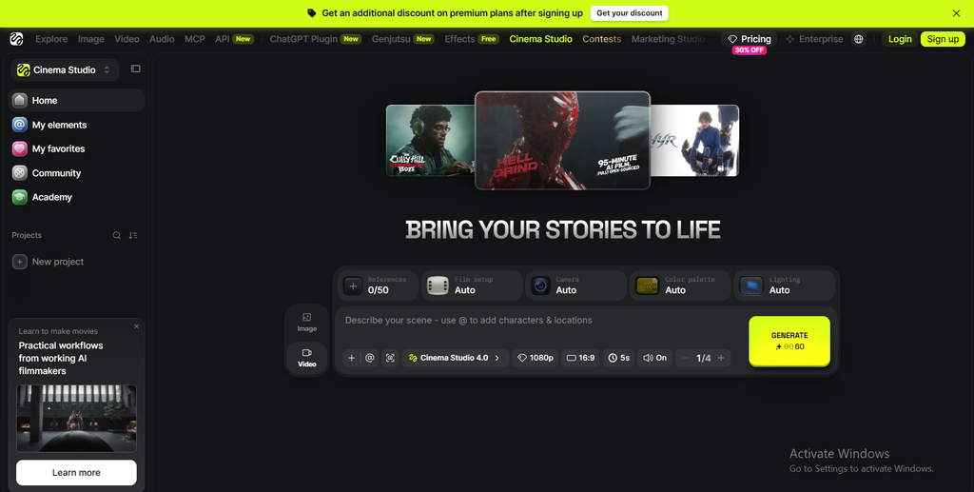974x492 pixels.
Task: Open Camera Auto option
Action: [x=575, y=285]
